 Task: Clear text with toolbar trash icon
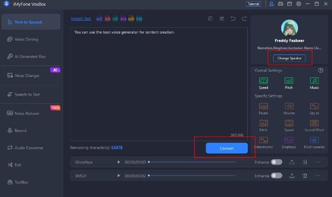point(210,19)
